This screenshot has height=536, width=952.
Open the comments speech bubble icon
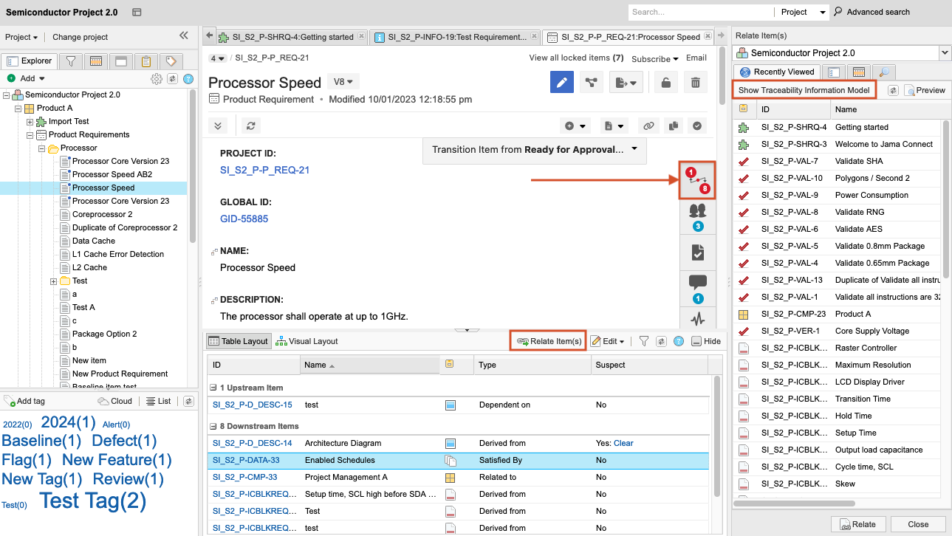point(697,283)
